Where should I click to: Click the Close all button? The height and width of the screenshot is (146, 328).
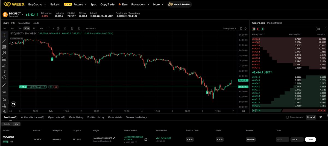[311, 117]
